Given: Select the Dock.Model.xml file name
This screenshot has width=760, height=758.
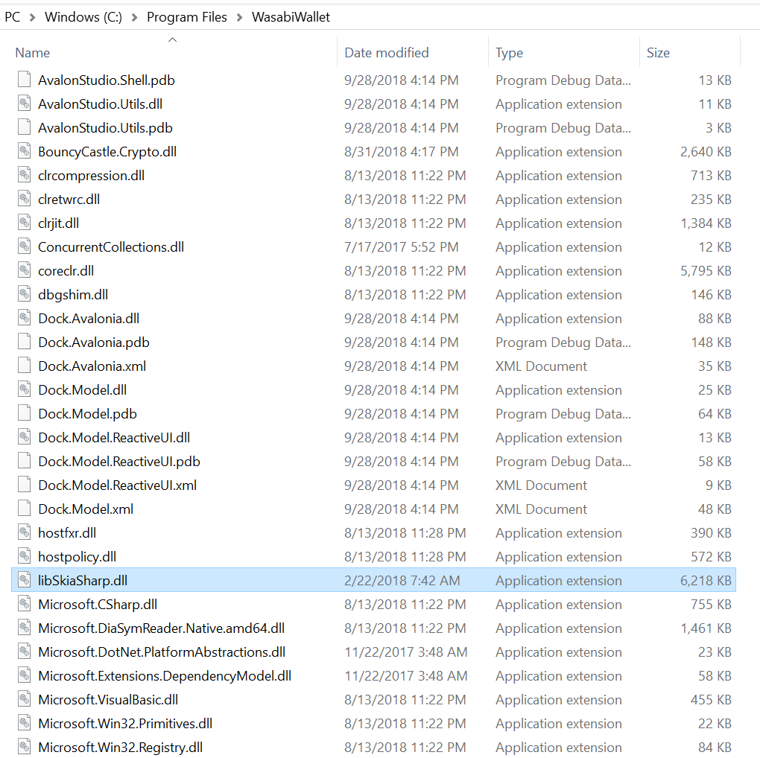Looking at the screenshot, I should click(x=85, y=509).
